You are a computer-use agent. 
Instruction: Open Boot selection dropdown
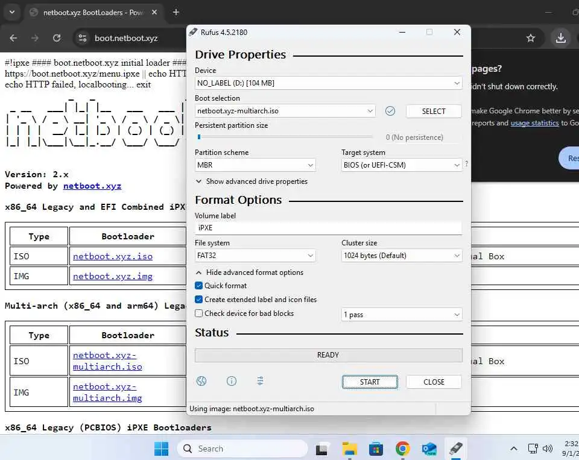click(x=285, y=111)
